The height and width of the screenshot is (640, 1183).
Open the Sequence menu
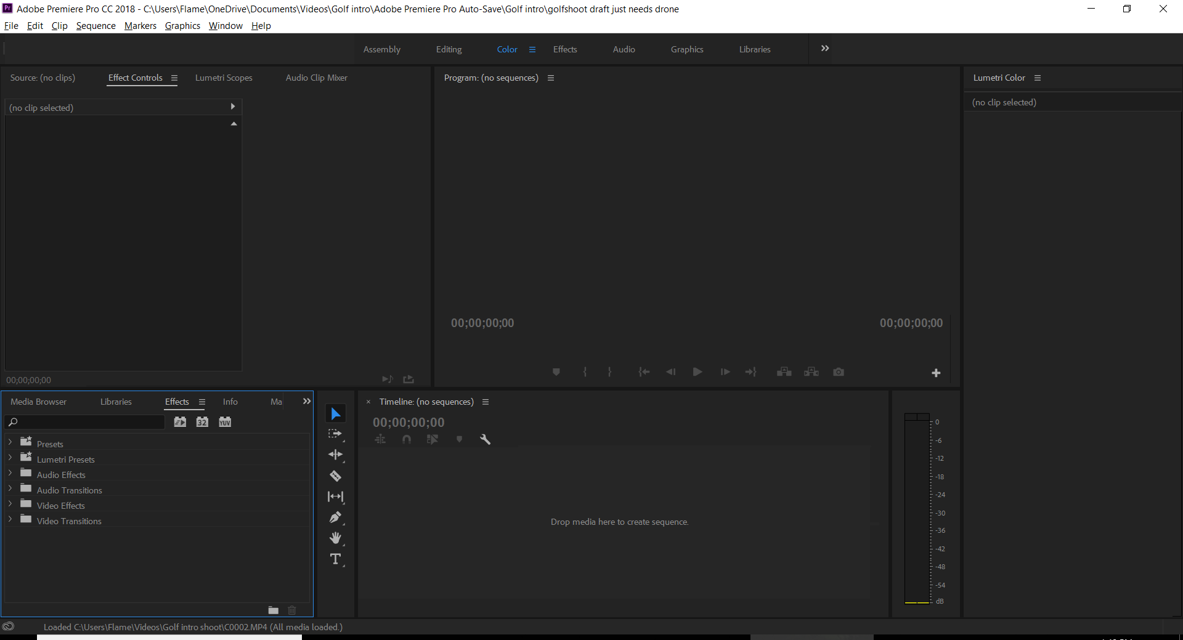tap(96, 26)
